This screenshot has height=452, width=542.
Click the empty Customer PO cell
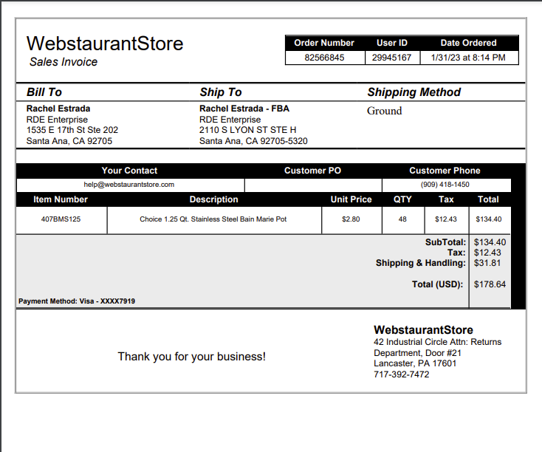(x=313, y=185)
